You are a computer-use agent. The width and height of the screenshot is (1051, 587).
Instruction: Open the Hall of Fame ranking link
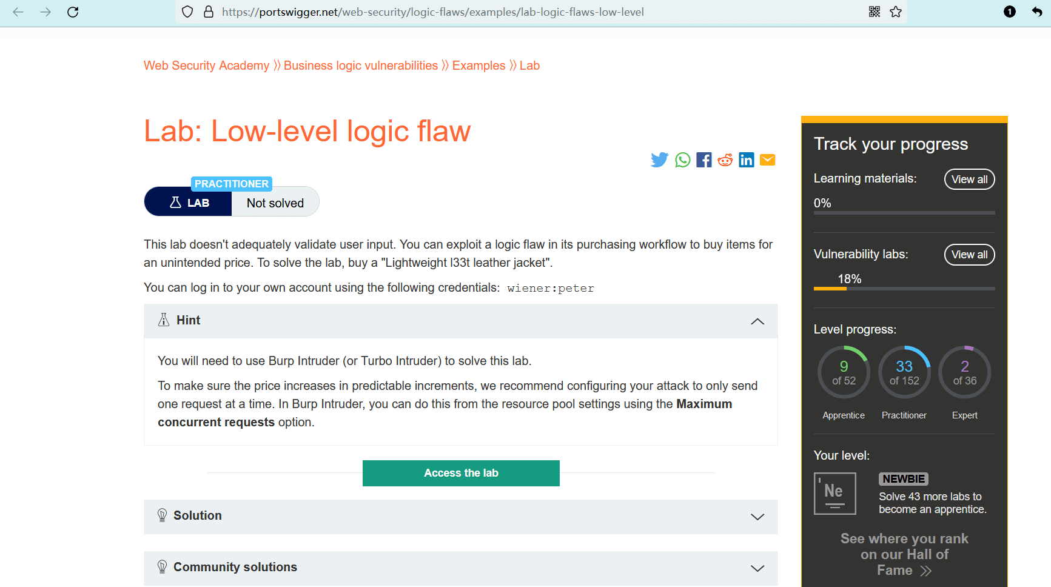[904, 554]
